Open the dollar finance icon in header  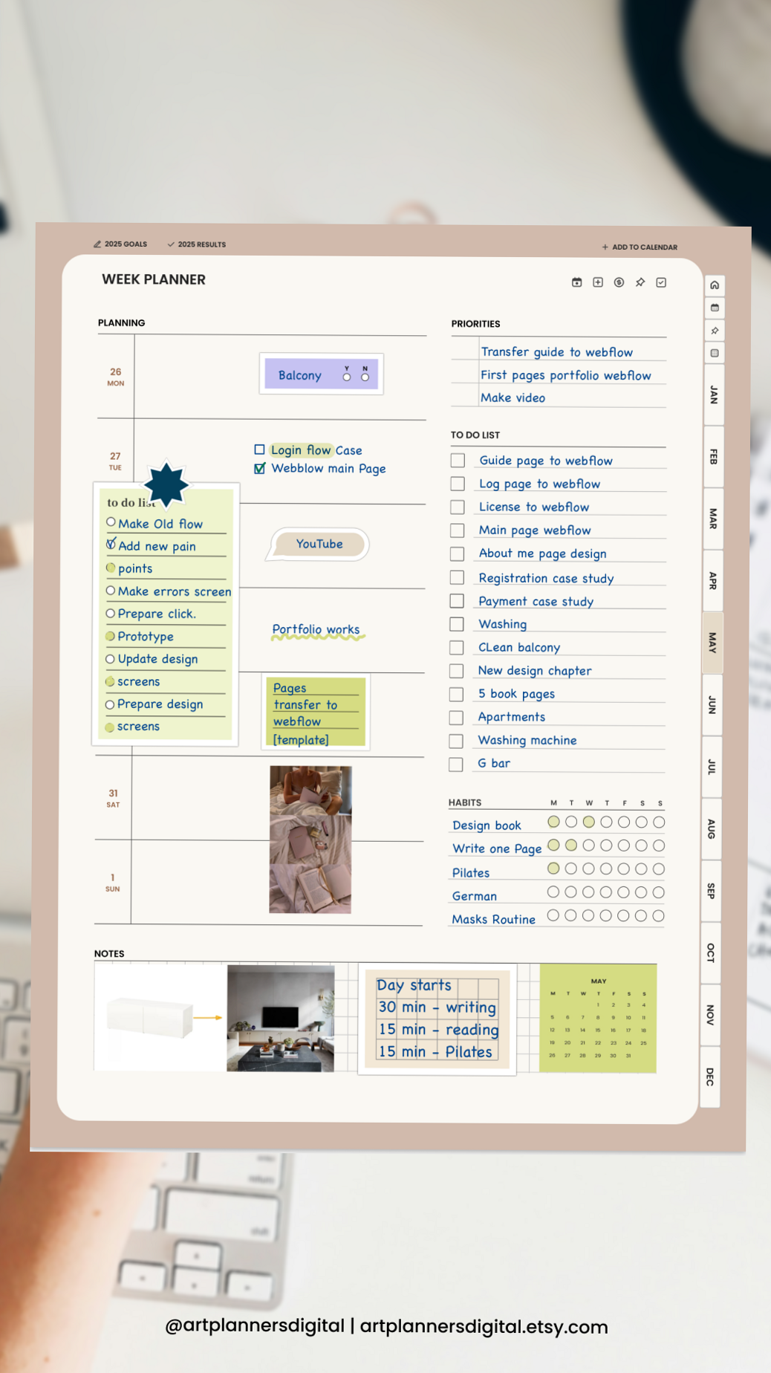tap(619, 282)
